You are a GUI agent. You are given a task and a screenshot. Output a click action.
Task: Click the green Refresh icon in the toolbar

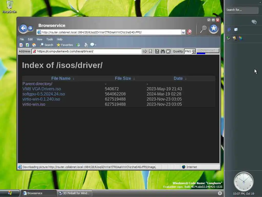tap(27, 45)
